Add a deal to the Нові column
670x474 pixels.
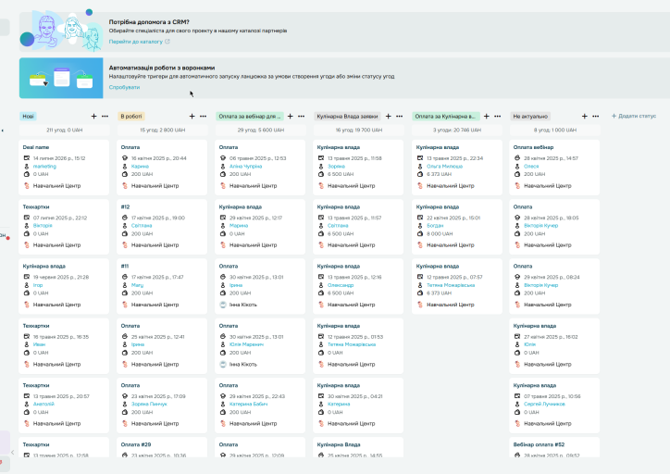pyautogui.click(x=94, y=117)
